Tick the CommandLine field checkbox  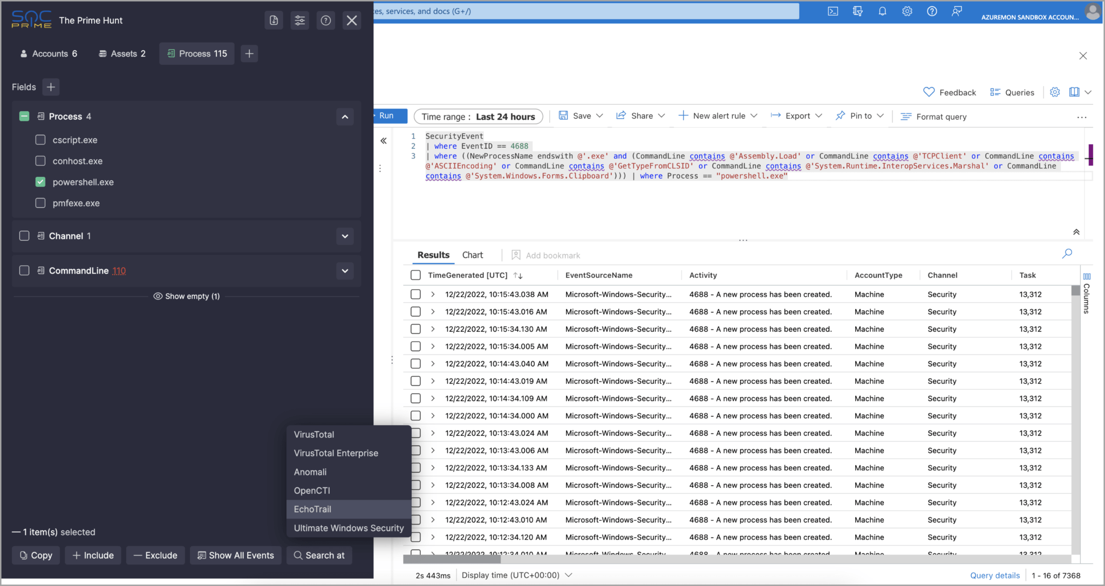(24, 270)
